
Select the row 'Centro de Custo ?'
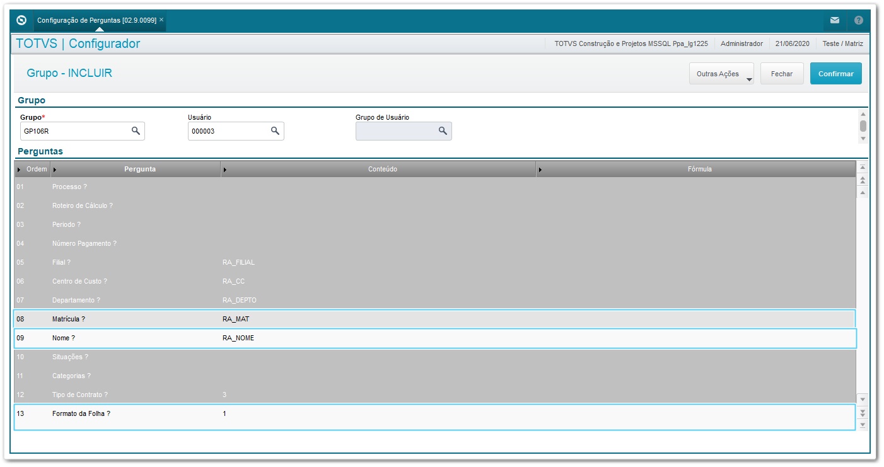click(x=435, y=281)
